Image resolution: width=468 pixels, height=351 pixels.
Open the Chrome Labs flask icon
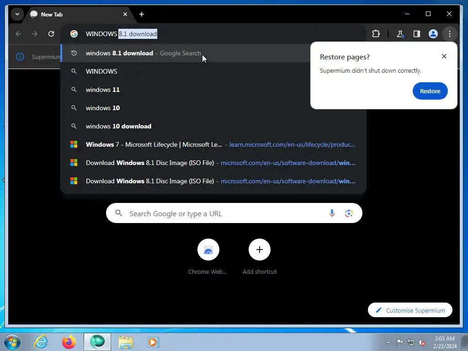[400, 34]
